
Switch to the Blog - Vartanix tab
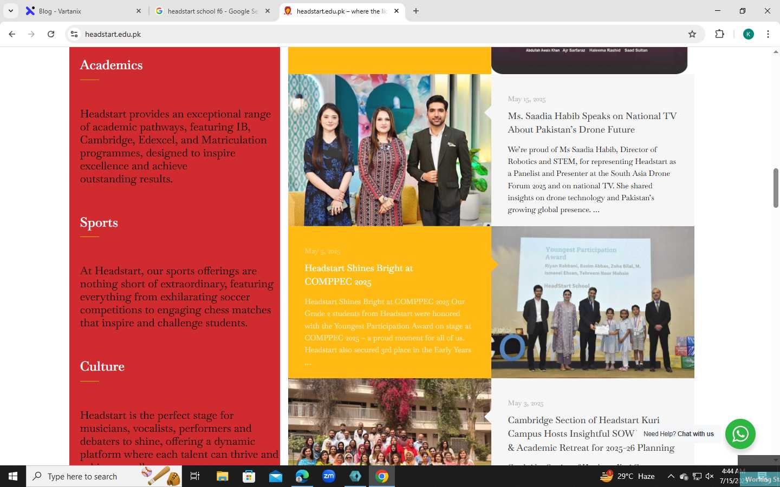coord(83,11)
